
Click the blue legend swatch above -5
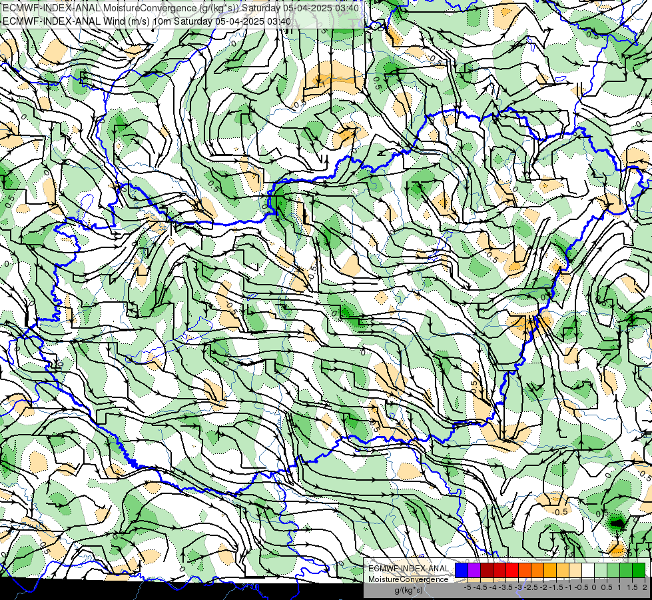pos(461,570)
